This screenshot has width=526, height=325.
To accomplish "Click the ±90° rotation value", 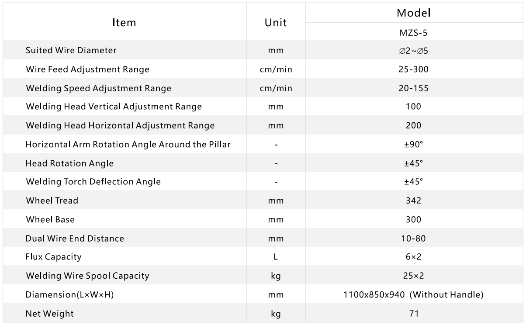I will point(413,145).
